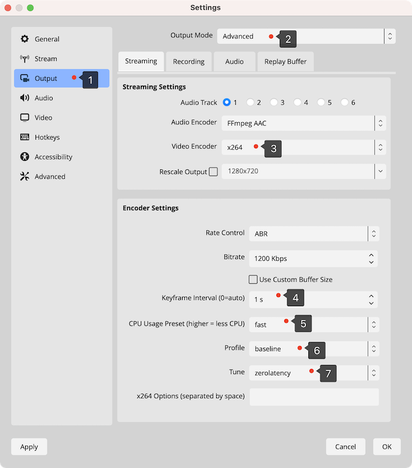The image size is (412, 468).
Task: Click the Video monitor icon
Action: (25, 117)
